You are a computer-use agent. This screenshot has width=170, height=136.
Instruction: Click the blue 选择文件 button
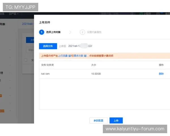(x=48, y=46)
